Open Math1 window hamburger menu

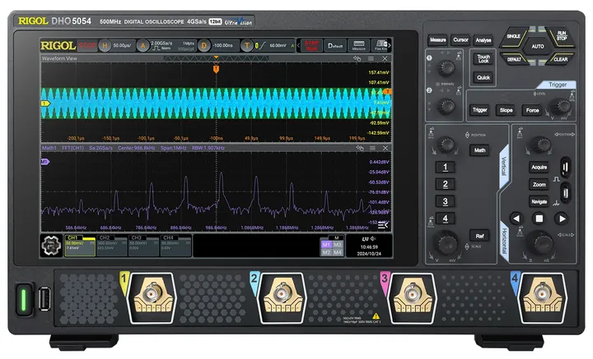[x=372, y=148]
